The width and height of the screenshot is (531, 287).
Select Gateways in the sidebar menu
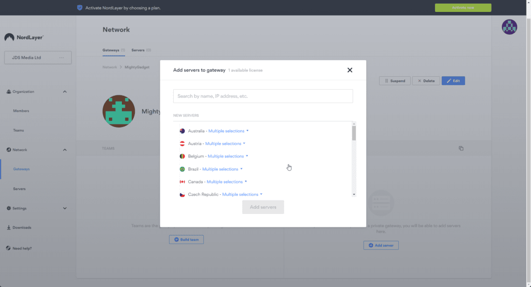[x=21, y=169]
